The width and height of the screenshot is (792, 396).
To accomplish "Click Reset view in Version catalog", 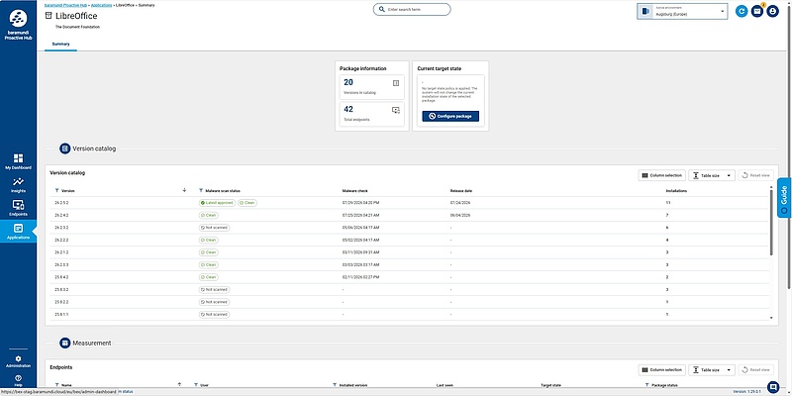I will point(755,175).
